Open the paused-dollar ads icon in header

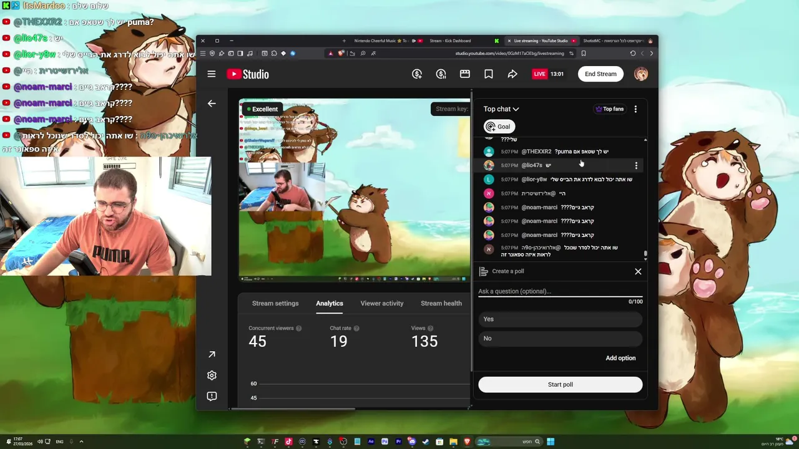point(441,74)
